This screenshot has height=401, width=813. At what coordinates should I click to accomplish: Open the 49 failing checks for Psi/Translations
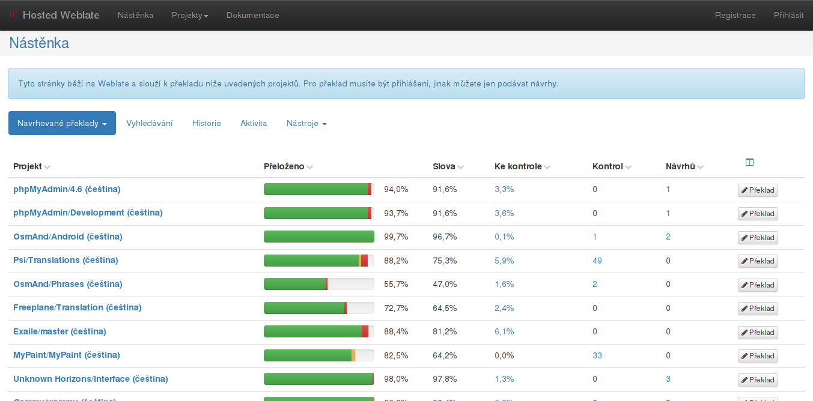(597, 261)
